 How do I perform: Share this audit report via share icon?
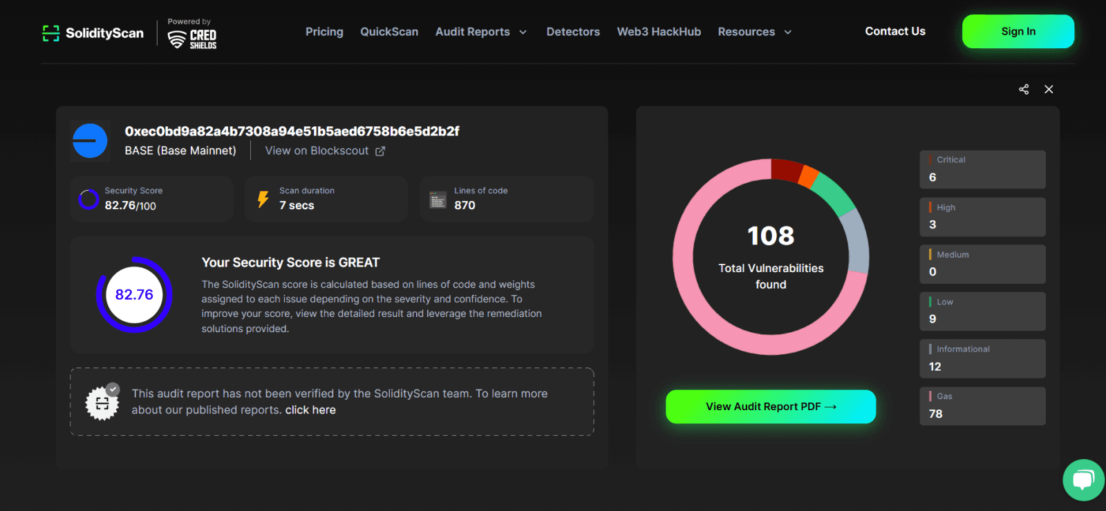tap(1024, 90)
